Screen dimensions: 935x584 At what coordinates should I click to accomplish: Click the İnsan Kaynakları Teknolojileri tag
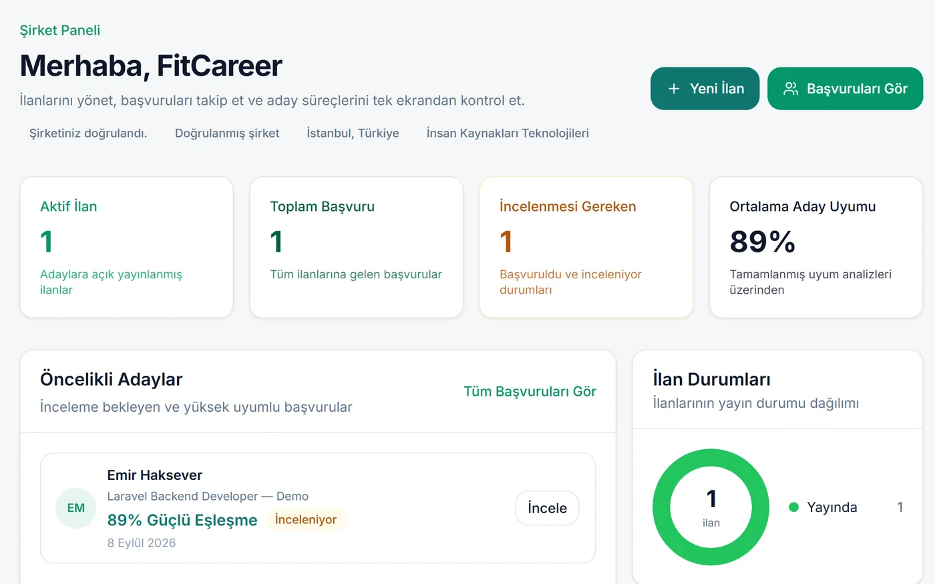508,133
